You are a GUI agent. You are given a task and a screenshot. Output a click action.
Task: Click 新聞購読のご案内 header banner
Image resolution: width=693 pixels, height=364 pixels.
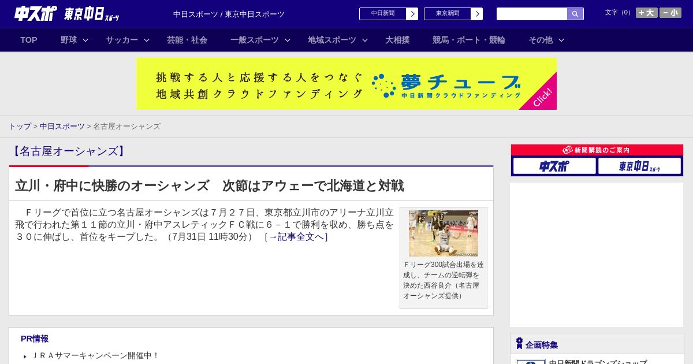(x=597, y=150)
